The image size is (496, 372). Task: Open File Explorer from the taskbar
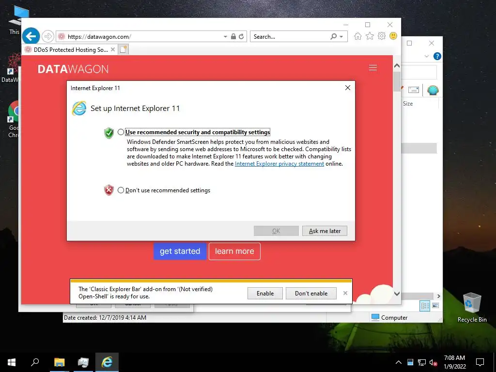(x=59, y=362)
